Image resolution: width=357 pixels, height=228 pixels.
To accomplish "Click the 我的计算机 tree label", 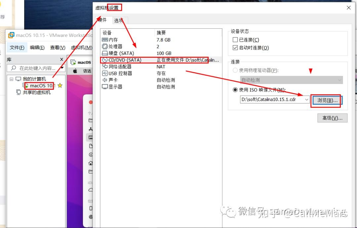I will coord(34,79).
